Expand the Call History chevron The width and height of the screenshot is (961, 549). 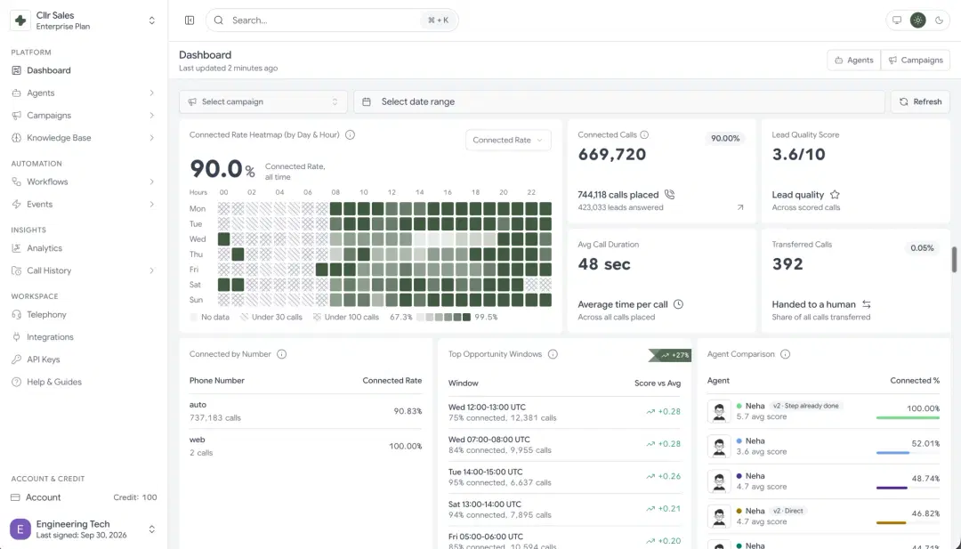(151, 270)
